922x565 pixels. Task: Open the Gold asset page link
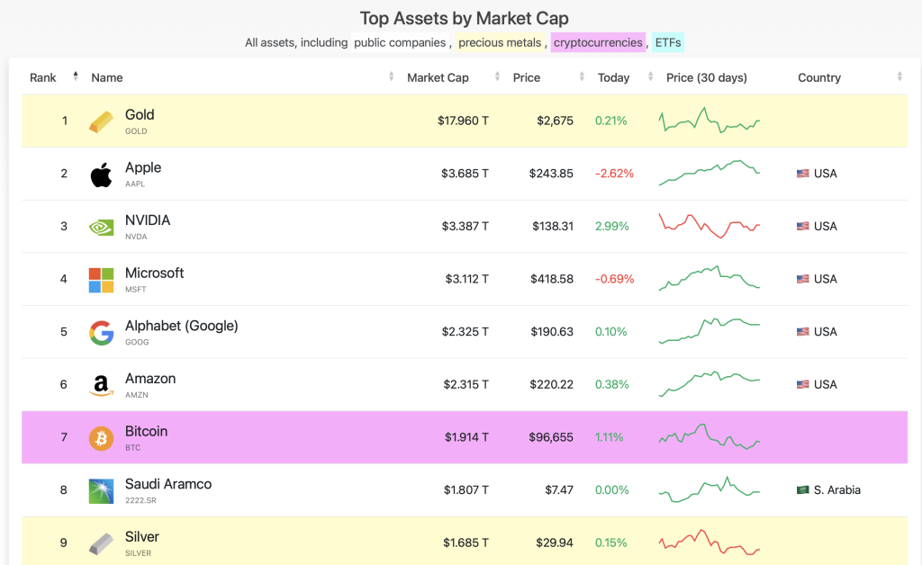point(140,115)
